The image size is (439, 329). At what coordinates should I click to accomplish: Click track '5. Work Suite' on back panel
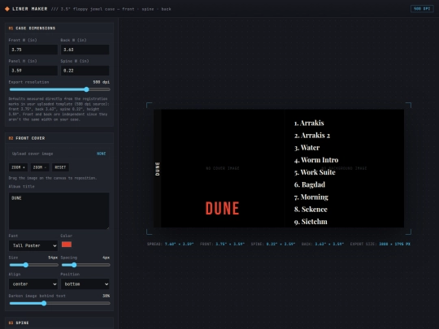coord(315,172)
